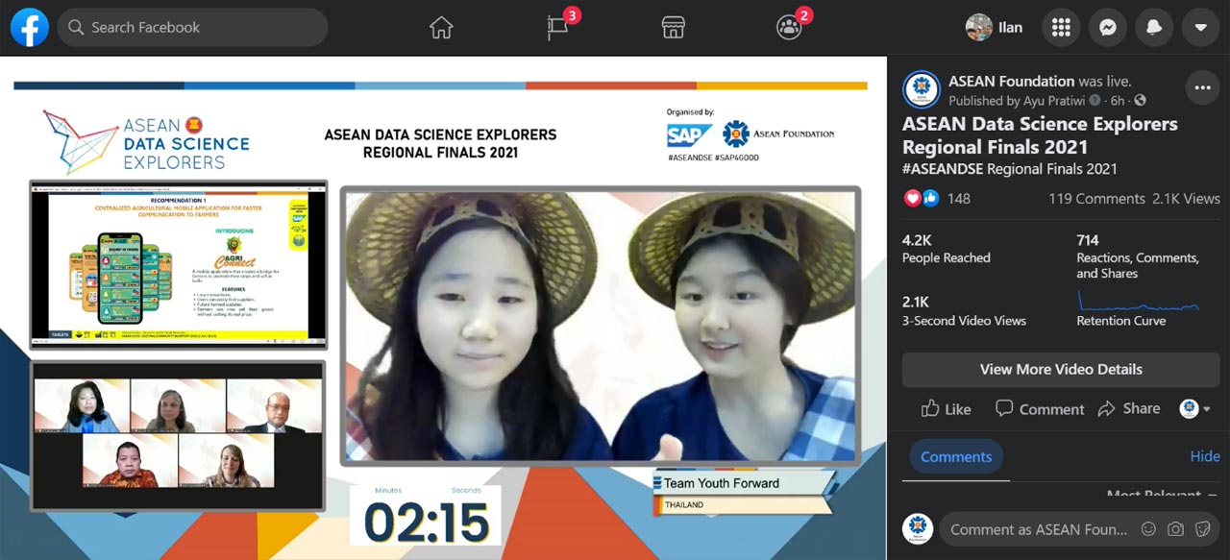Screen dimensions: 1230x560
Task: Insert an emoji in the comment box
Action: point(1149,528)
